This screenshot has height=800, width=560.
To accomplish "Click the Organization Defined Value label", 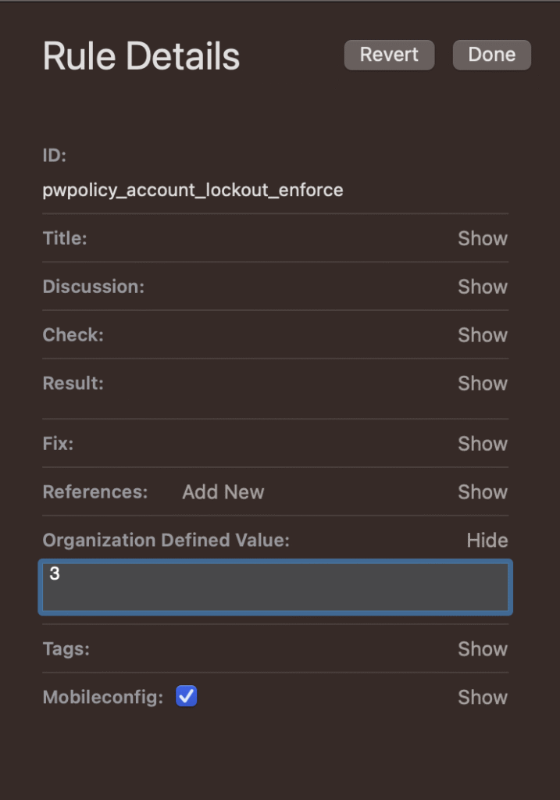I will 166,541.
